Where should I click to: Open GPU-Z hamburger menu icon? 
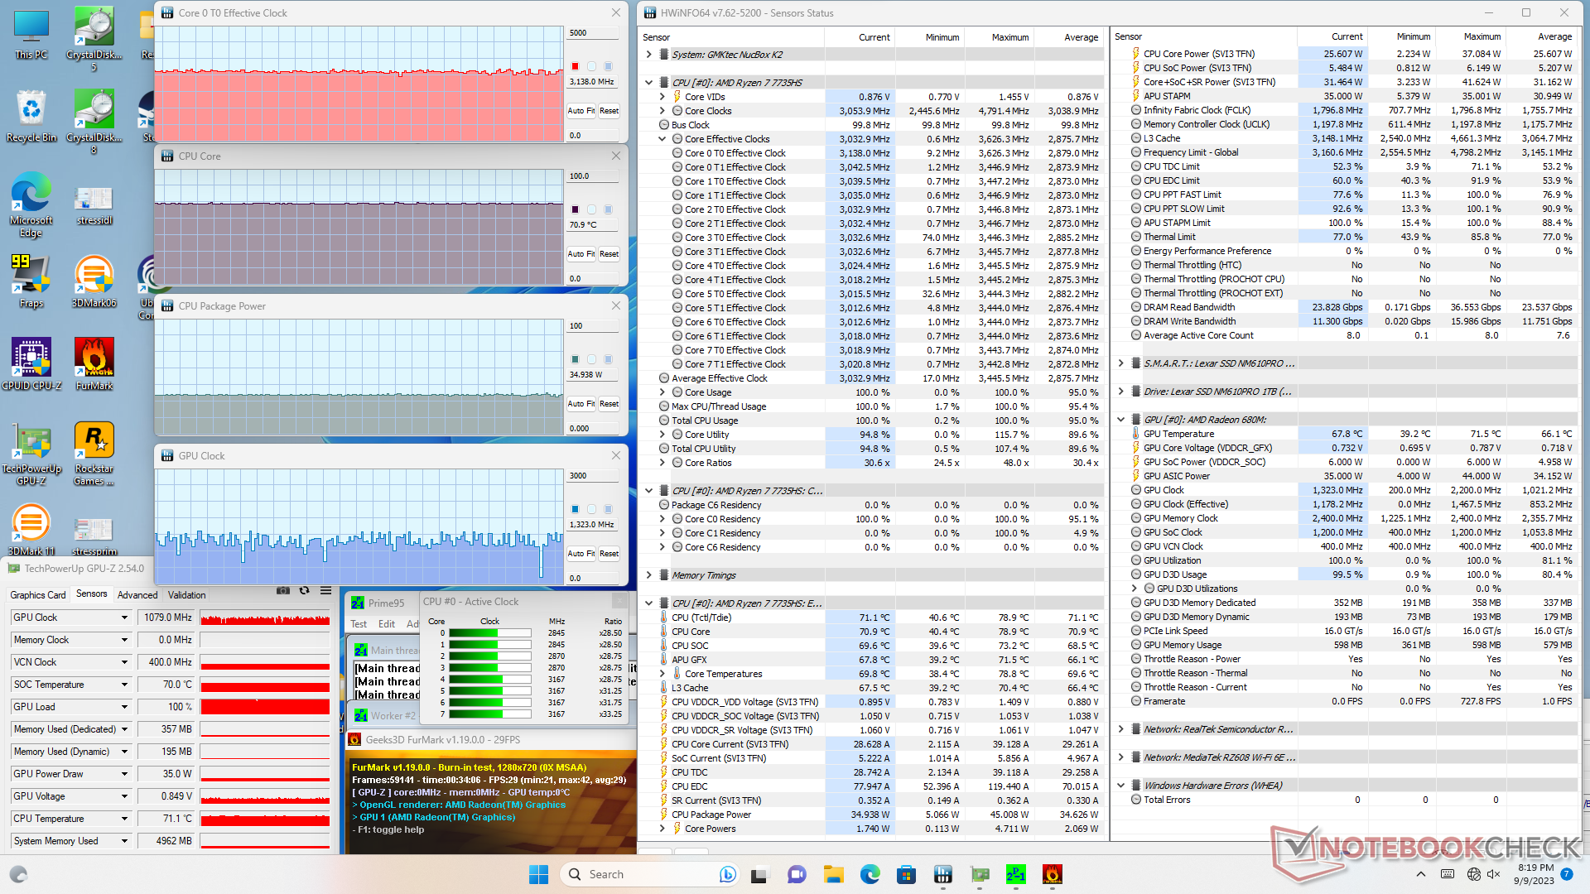point(325,591)
